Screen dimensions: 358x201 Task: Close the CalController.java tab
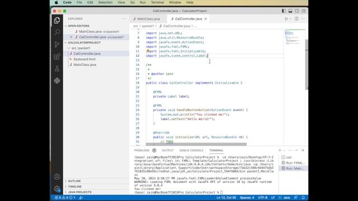coord(205,18)
